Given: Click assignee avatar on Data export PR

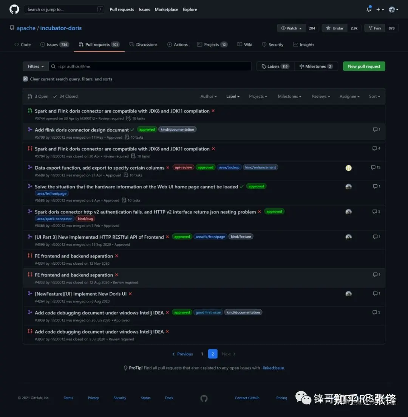Looking at the screenshot, I should 348,168.
